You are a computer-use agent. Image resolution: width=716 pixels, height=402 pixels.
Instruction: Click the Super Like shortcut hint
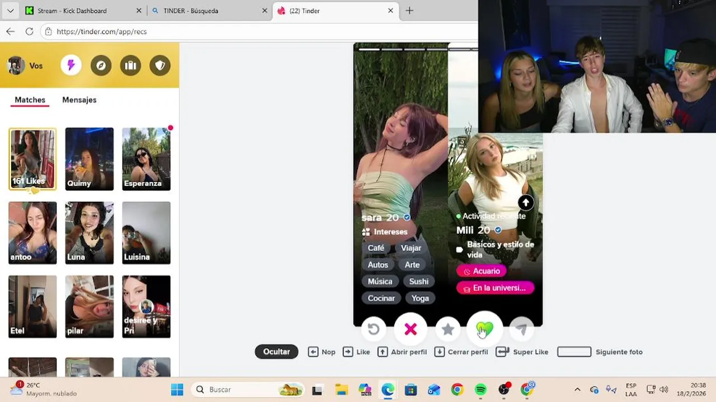522,352
